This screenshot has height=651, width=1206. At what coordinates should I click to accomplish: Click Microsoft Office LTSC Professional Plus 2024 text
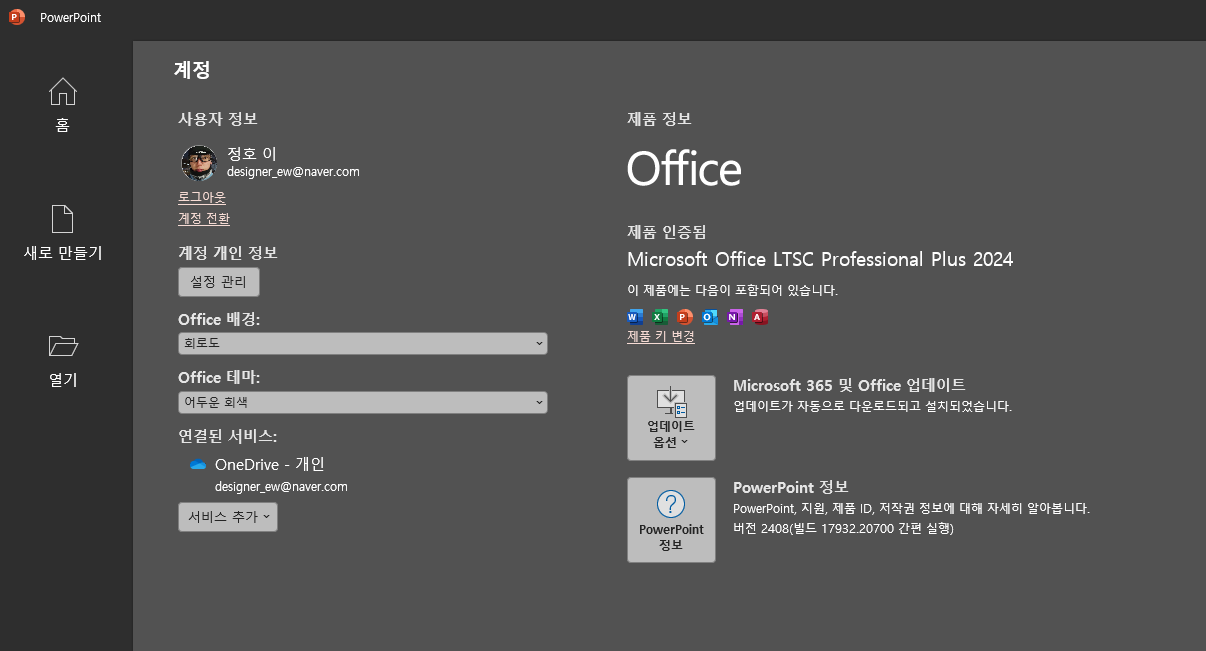820,260
